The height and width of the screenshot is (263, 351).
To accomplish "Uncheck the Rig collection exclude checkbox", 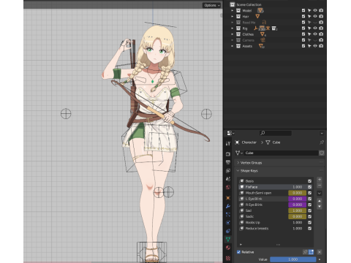I will [x=303, y=28].
